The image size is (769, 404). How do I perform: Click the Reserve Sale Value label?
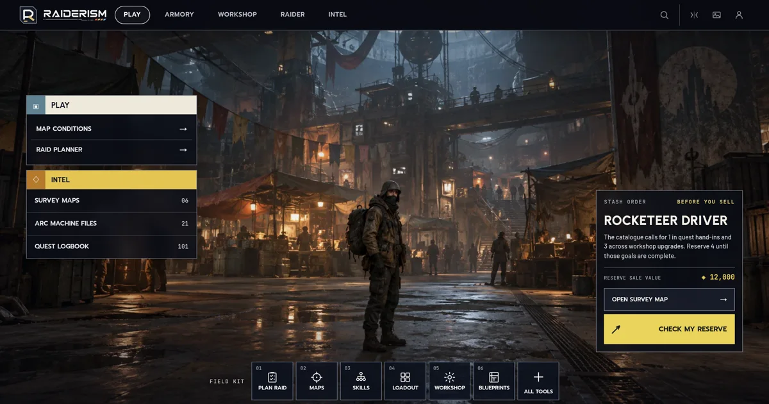(x=633, y=278)
